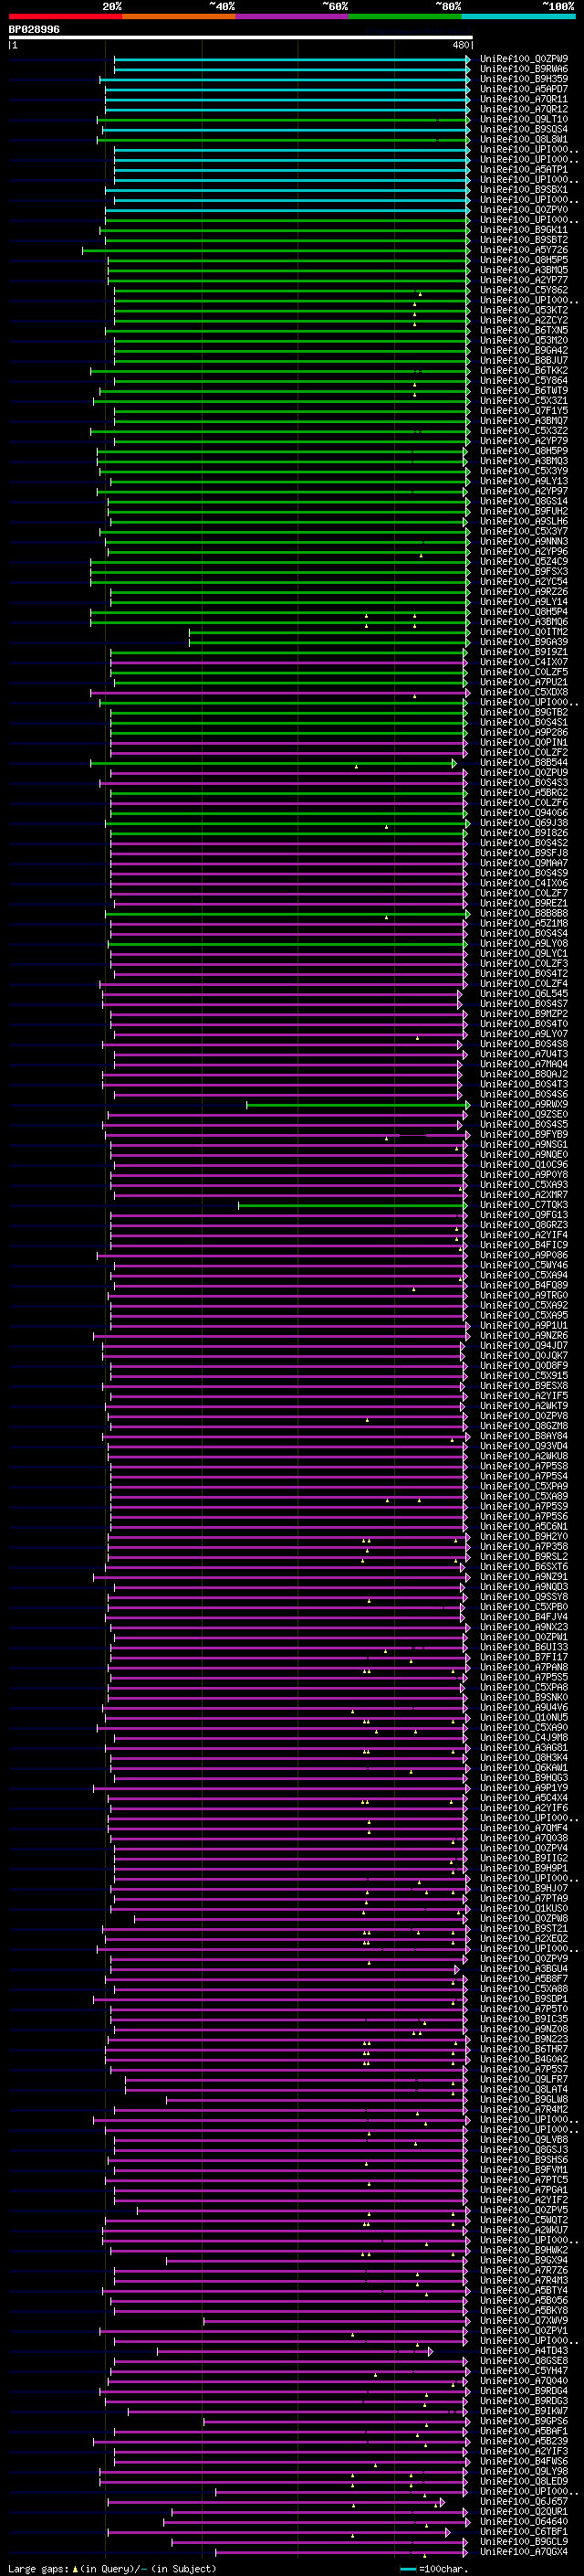Click the green ~80% identity legend bar

(x=405, y=16)
